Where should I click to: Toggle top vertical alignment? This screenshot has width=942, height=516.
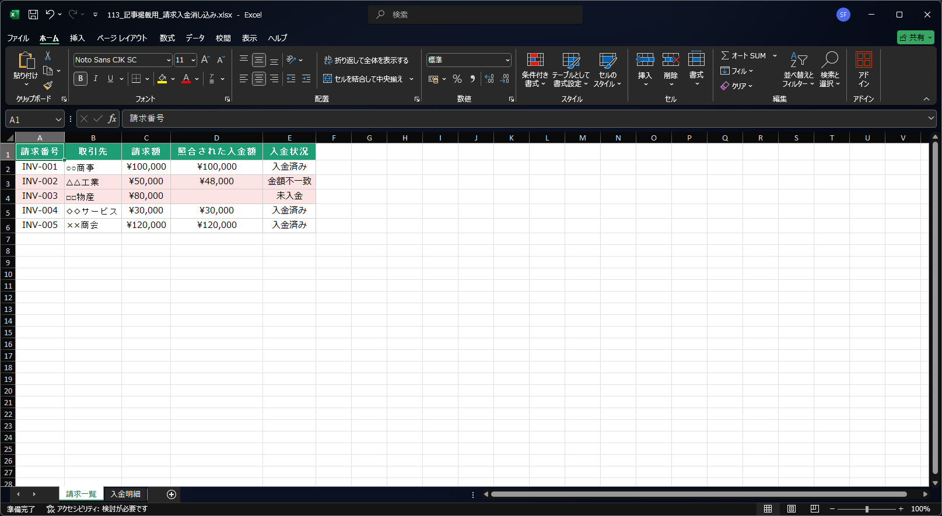(244, 60)
